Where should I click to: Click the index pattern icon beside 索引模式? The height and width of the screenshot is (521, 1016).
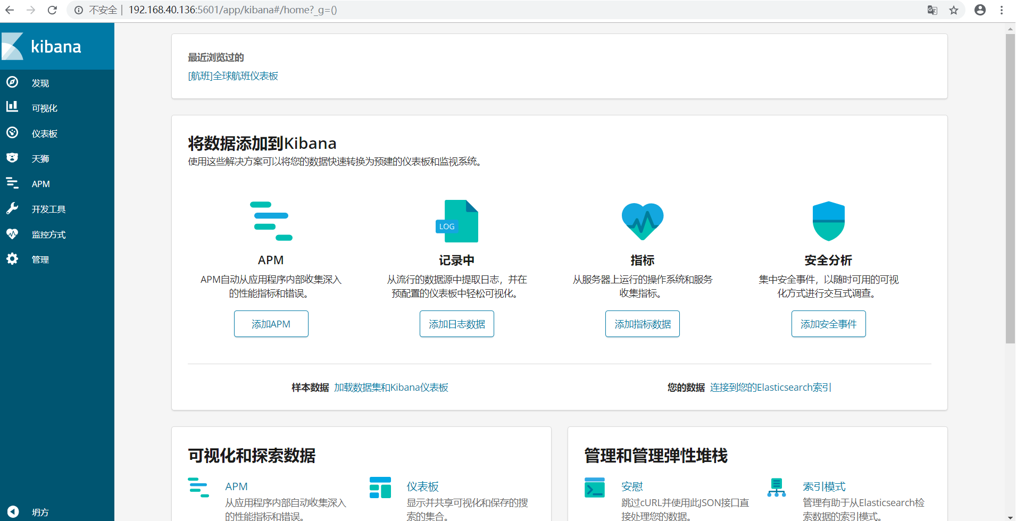pos(777,488)
